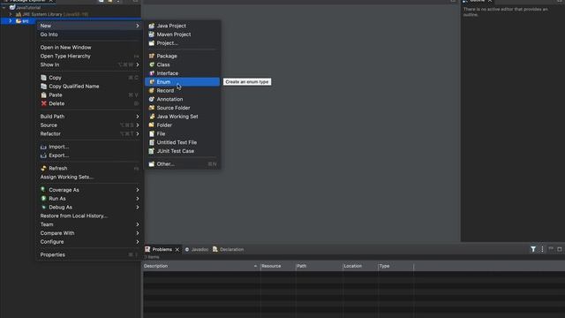The image size is (565, 318).
Task: Click the Java Working Set icon
Action: point(152,117)
